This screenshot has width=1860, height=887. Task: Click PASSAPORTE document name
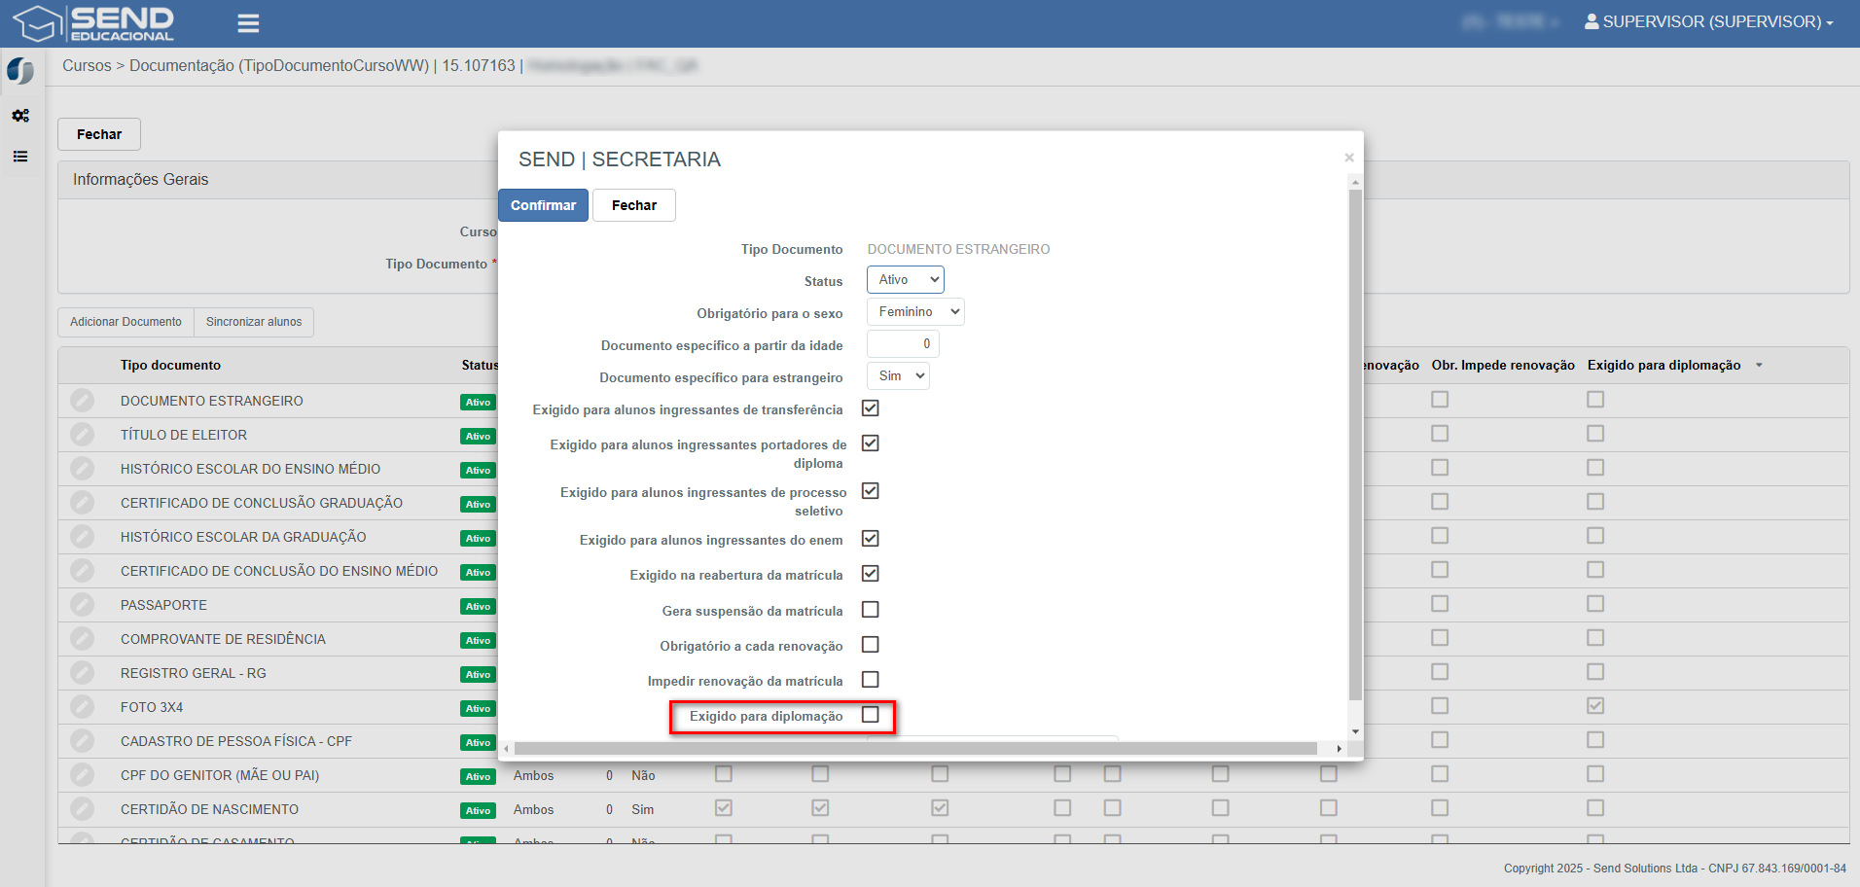[x=163, y=605]
